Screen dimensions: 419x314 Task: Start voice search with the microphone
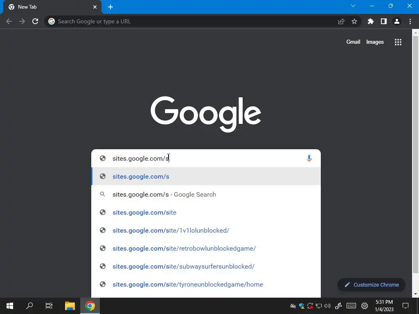(x=309, y=158)
